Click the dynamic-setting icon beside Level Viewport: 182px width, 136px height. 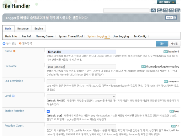click(x=13, y=96)
